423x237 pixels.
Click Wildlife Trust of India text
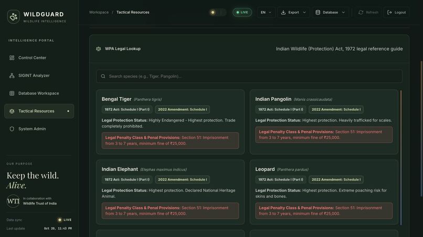[40, 204]
